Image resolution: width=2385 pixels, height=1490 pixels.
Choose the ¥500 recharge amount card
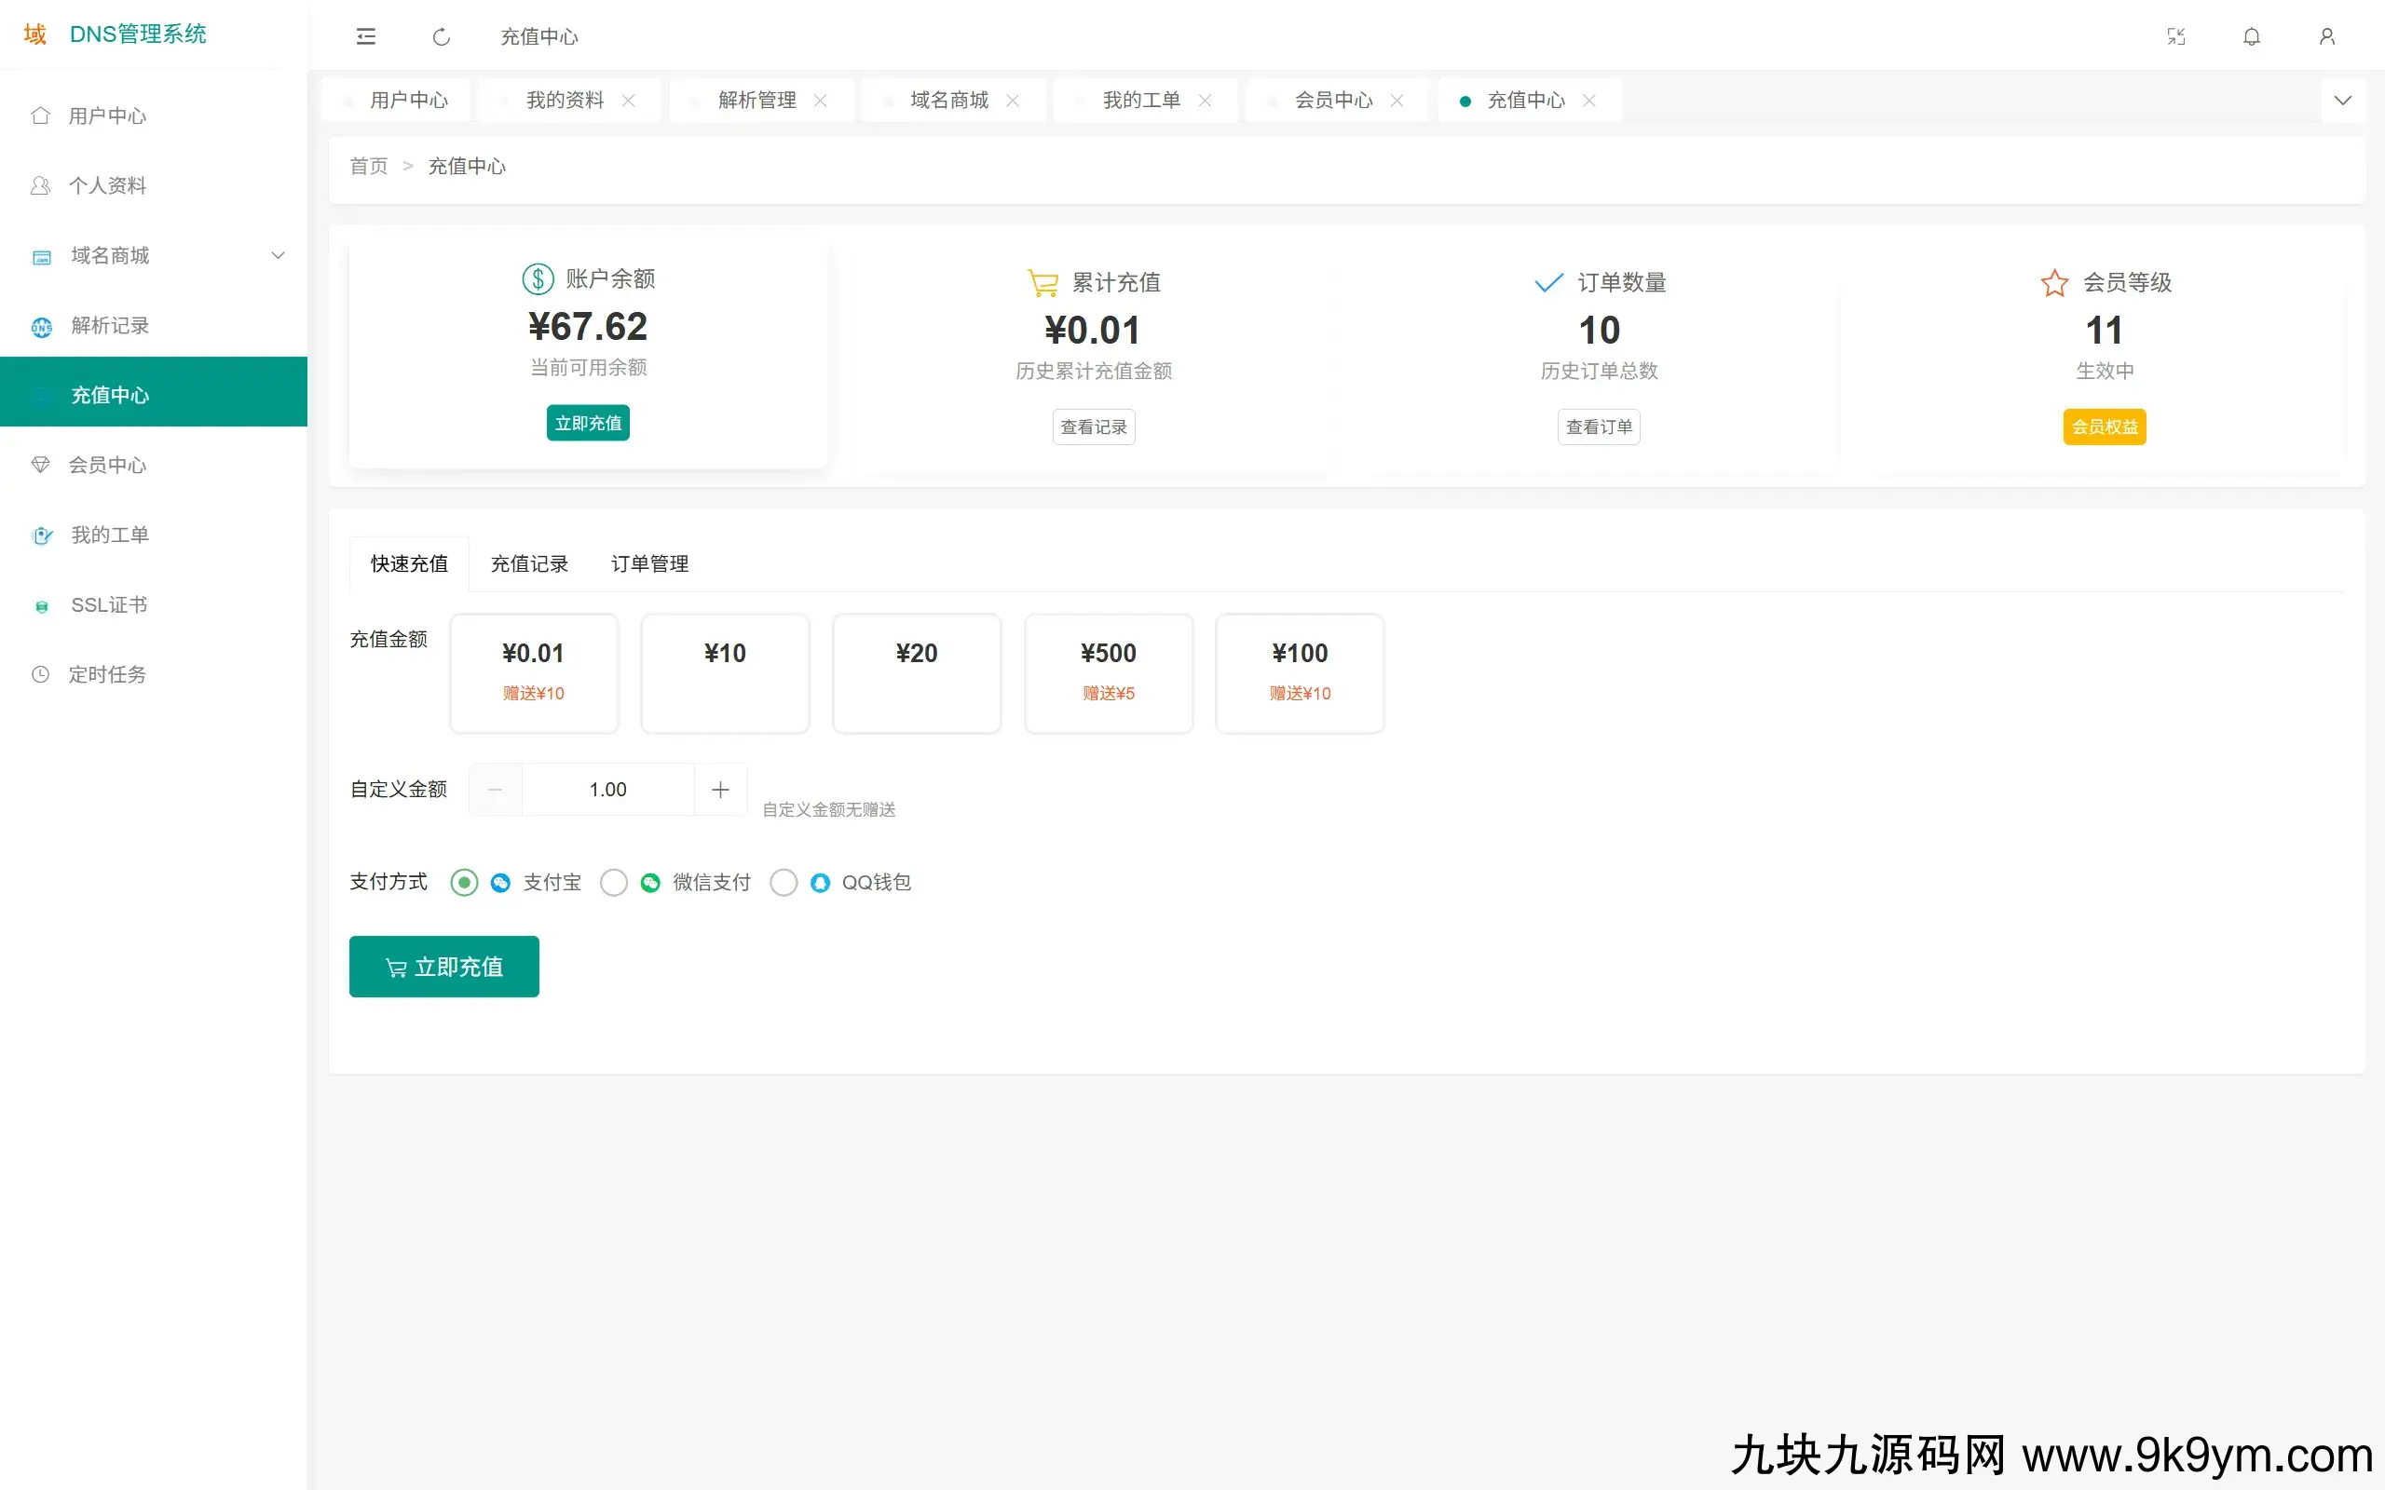[1108, 673]
